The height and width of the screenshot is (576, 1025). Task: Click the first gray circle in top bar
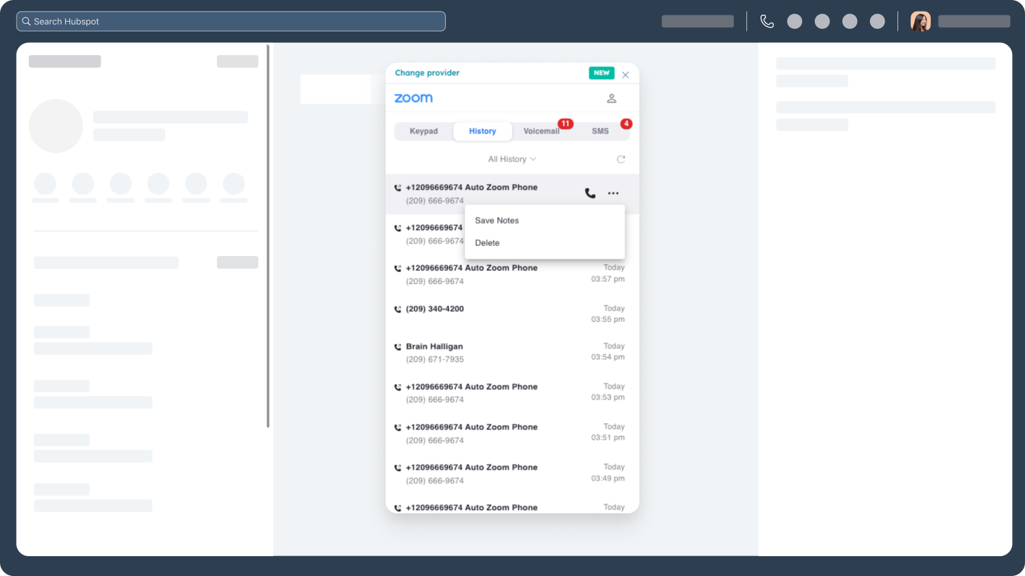(794, 21)
